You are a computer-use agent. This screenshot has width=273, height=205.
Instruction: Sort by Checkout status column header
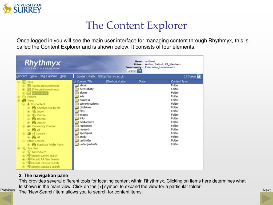tap(122, 81)
